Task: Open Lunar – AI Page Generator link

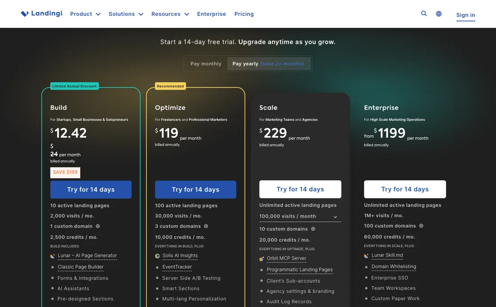Action: pyautogui.click(x=87, y=256)
